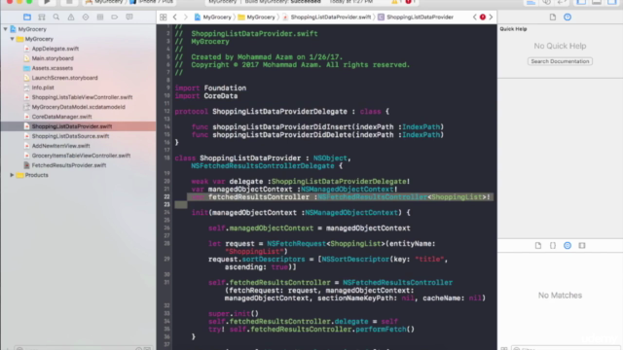Show the Debug navigator

pos(100,17)
